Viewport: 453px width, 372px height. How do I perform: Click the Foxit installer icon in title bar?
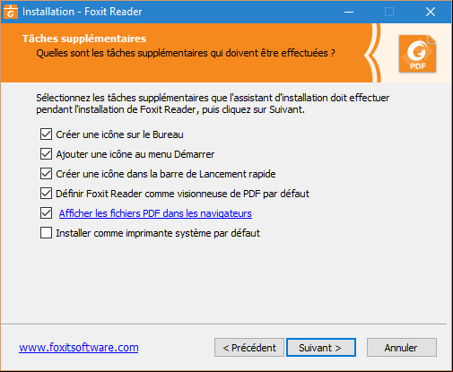click(11, 12)
